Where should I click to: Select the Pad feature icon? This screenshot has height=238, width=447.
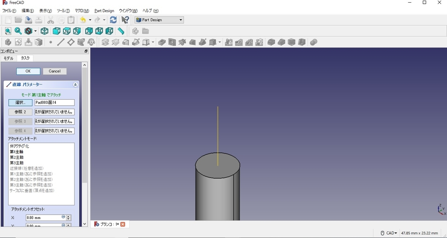pyautogui.click(x=161, y=42)
